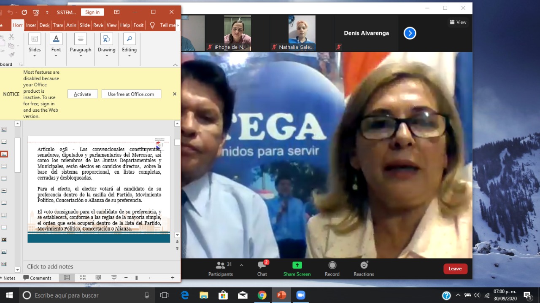Switch to Slide Sorter view
The image size is (540, 303).
83,278
